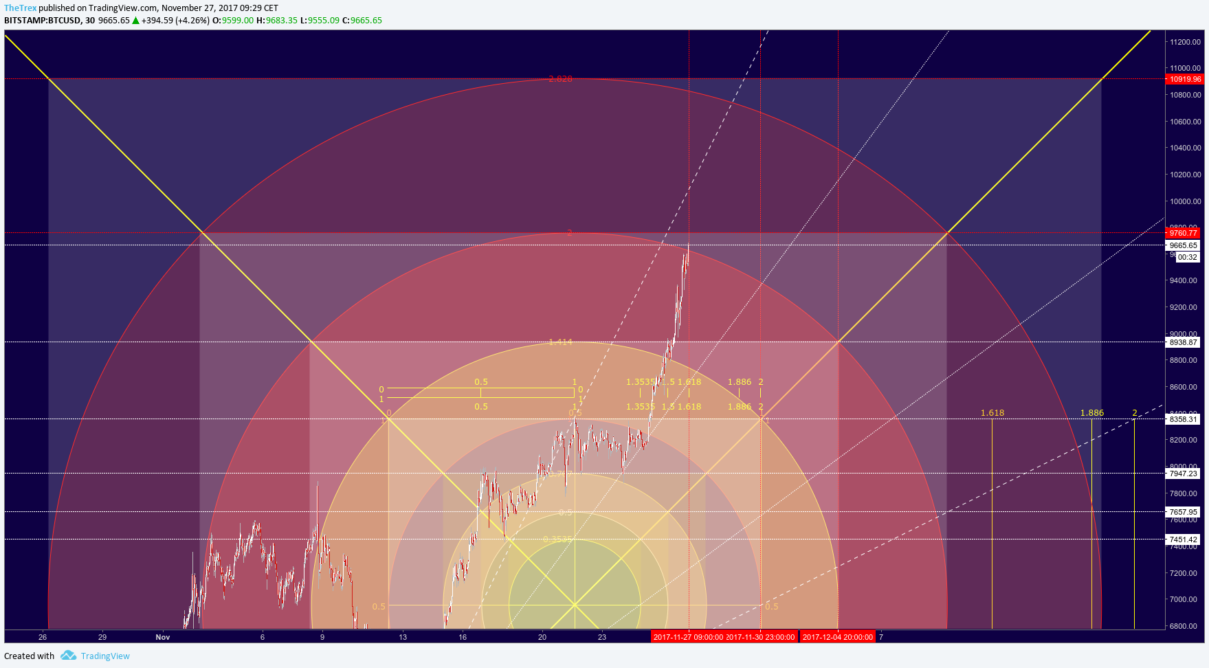Click the 9760.77 red price label
1209x668 pixels.
[x=1184, y=233]
